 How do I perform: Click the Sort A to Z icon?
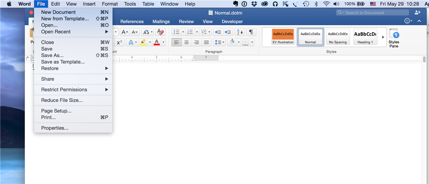pos(240,32)
